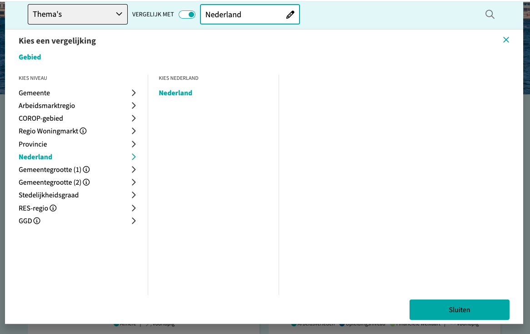Click info icon next to Gemeentegrootte (2)

click(x=86, y=182)
